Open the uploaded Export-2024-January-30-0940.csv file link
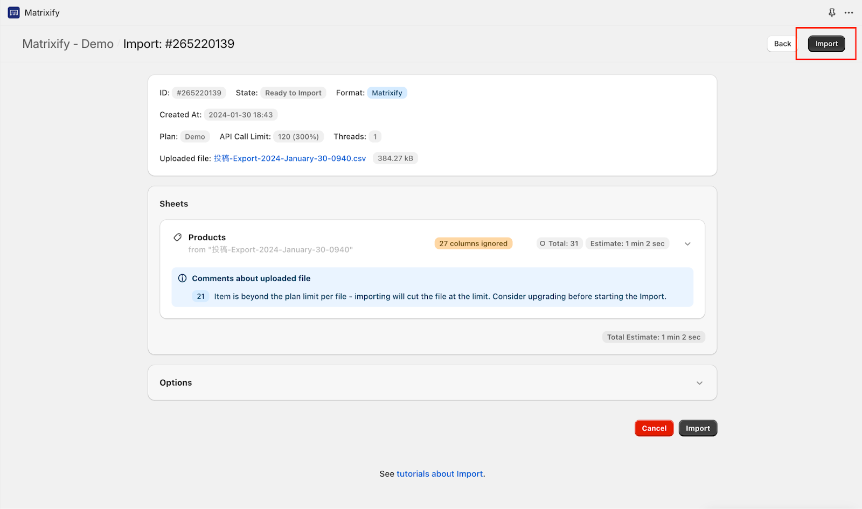Screen dimensions: 862x509 point(290,158)
